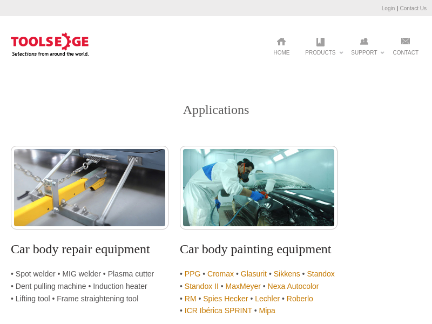Open the Lechler link
The height and width of the screenshot is (324, 432).
(267, 299)
